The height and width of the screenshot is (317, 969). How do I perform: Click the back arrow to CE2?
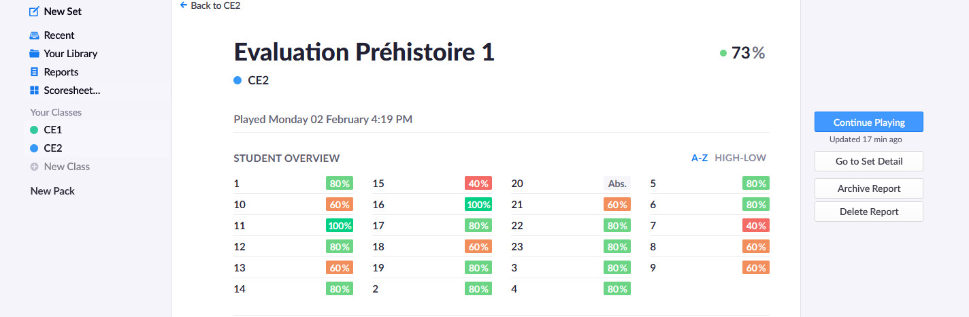tap(183, 5)
